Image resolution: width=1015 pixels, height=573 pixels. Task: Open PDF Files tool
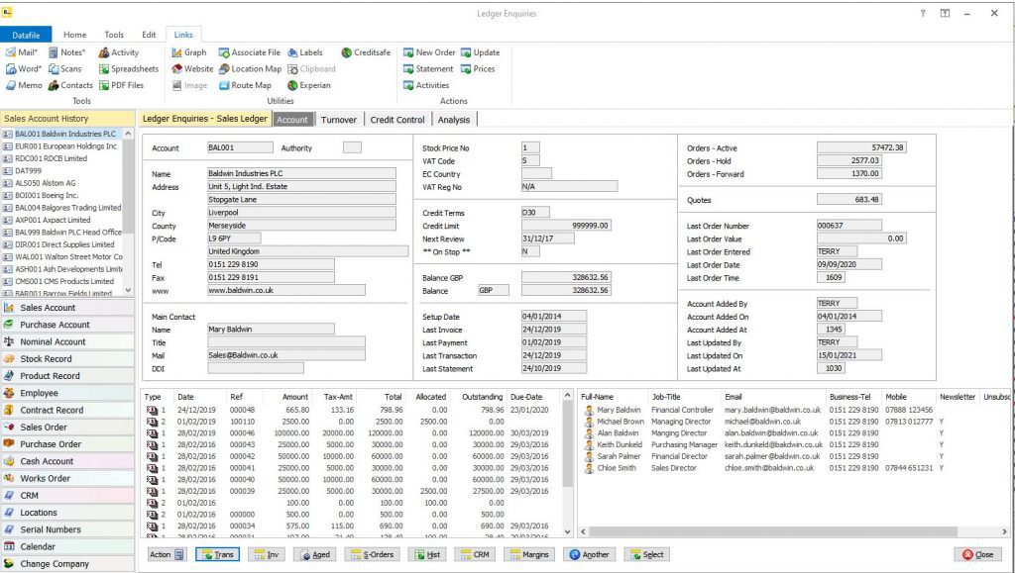point(121,85)
